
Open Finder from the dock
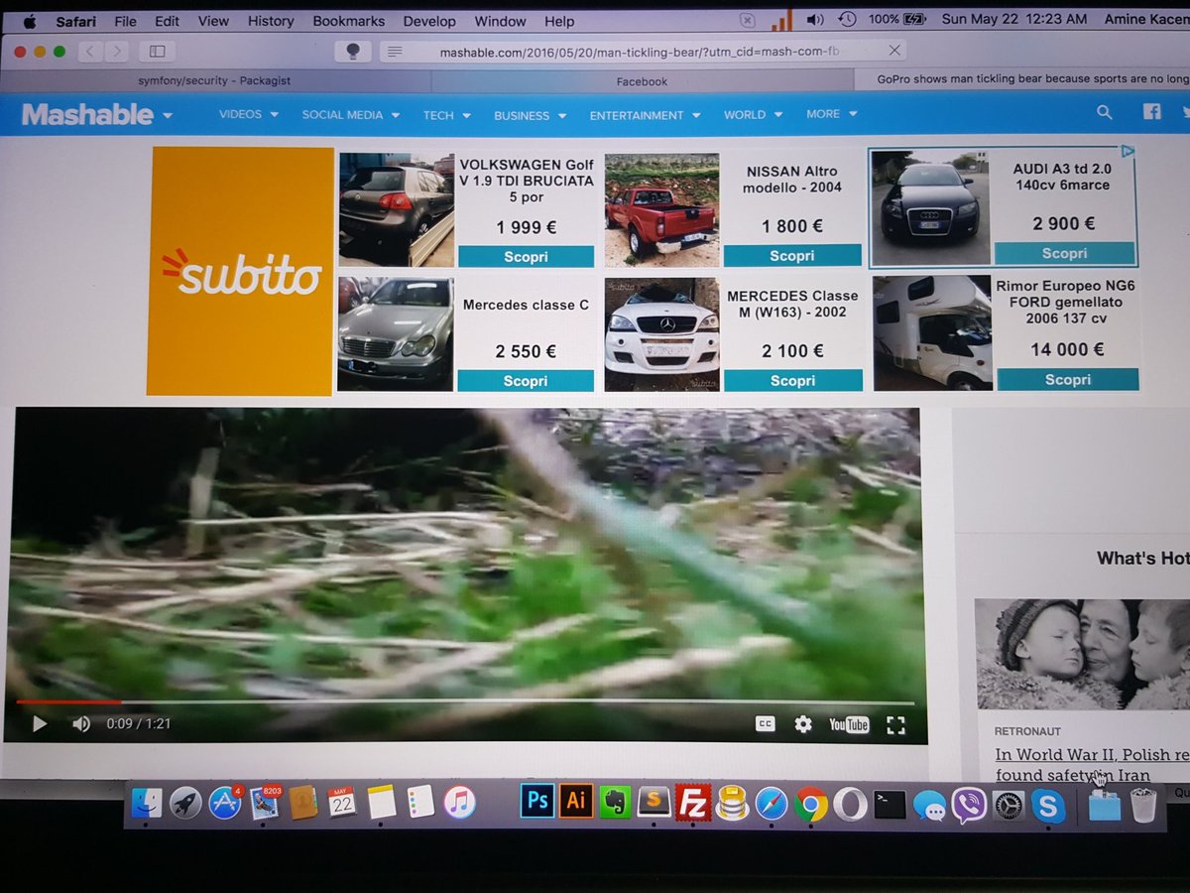[x=147, y=803]
